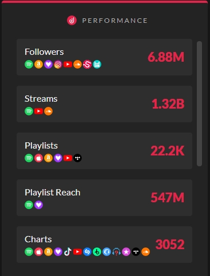Click the Amazon Music icon under Charts
This screenshot has height=276, width=210.
point(48,252)
